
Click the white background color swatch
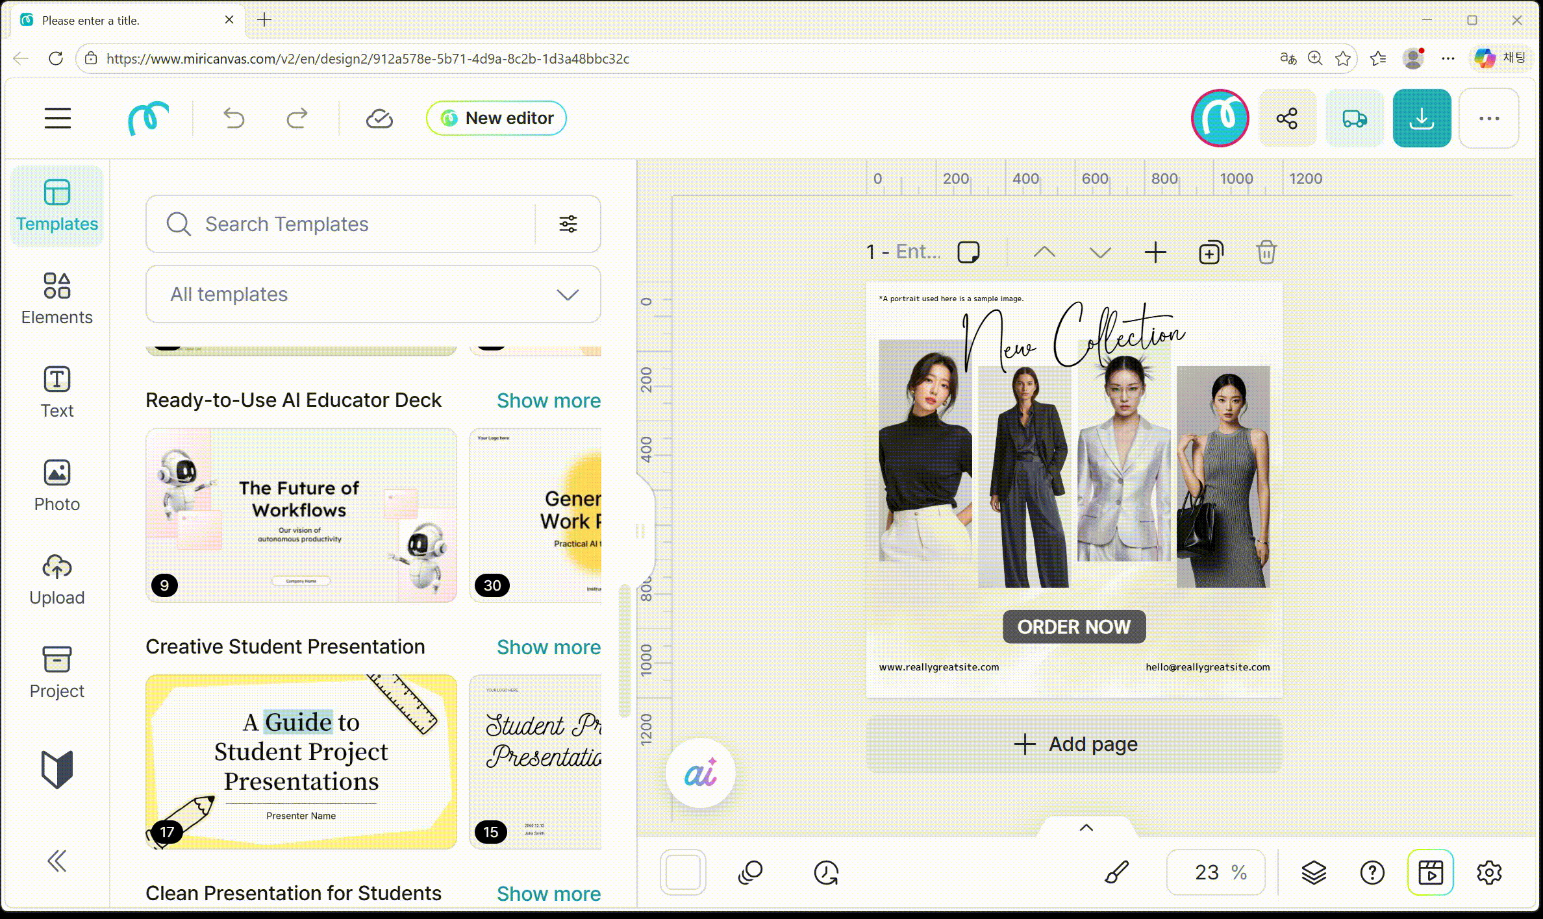point(683,872)
